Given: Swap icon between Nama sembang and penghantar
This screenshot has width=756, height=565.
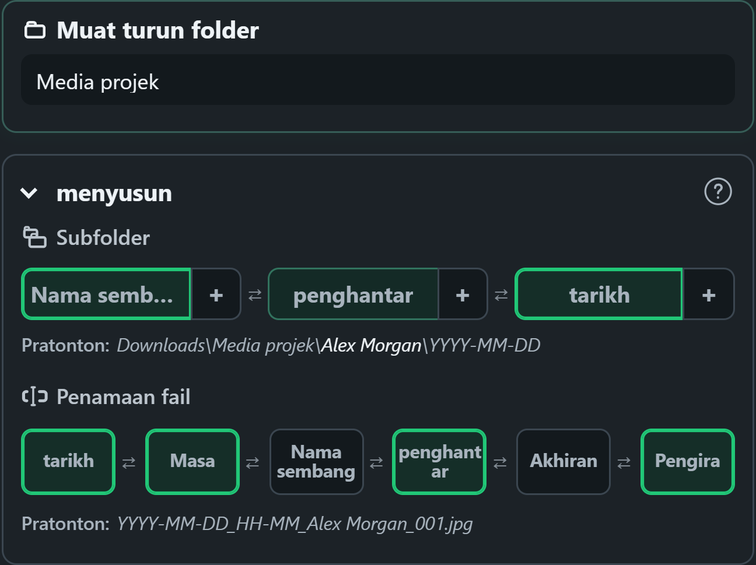Looking at the screenshot, I should click(376, 462).
